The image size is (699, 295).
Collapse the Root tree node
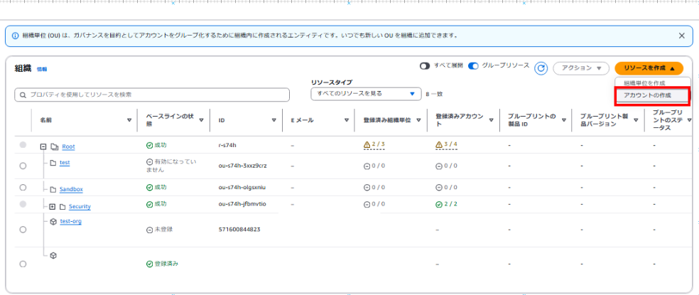[x=43, y=146]
